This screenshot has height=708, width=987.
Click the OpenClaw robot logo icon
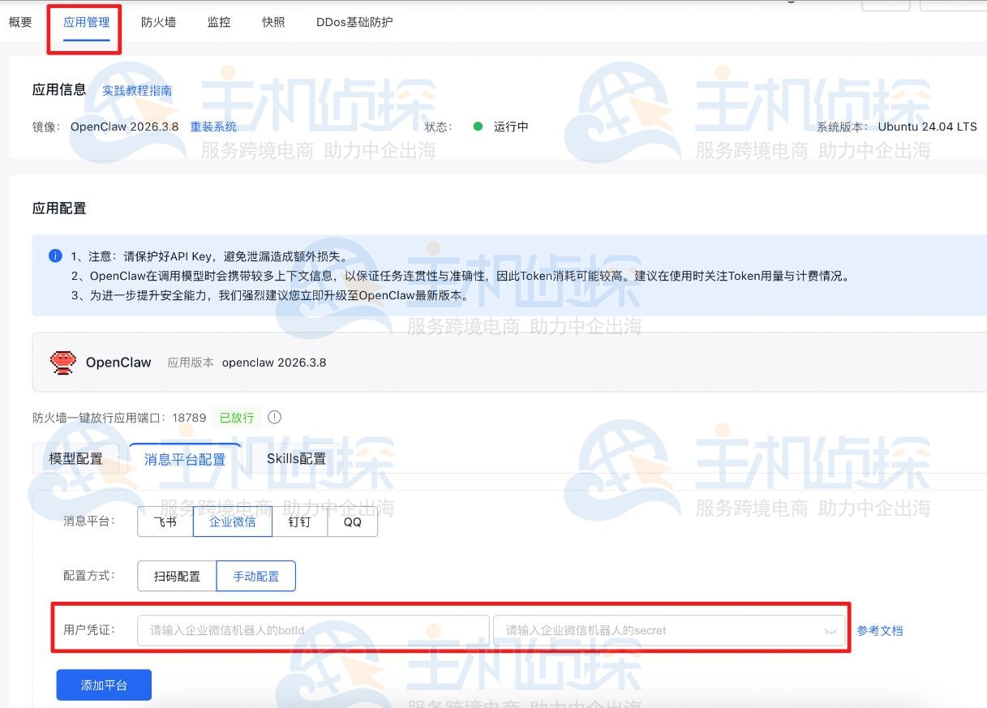coord(63,362)
